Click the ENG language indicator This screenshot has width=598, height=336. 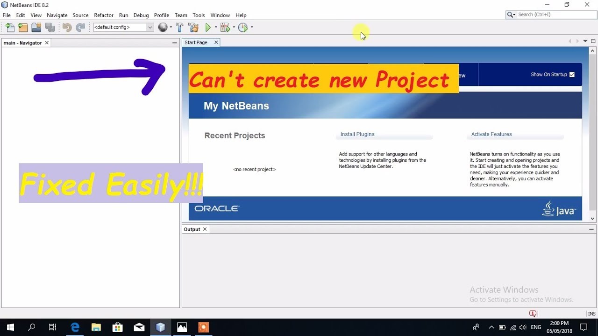(x=536, y=327)
